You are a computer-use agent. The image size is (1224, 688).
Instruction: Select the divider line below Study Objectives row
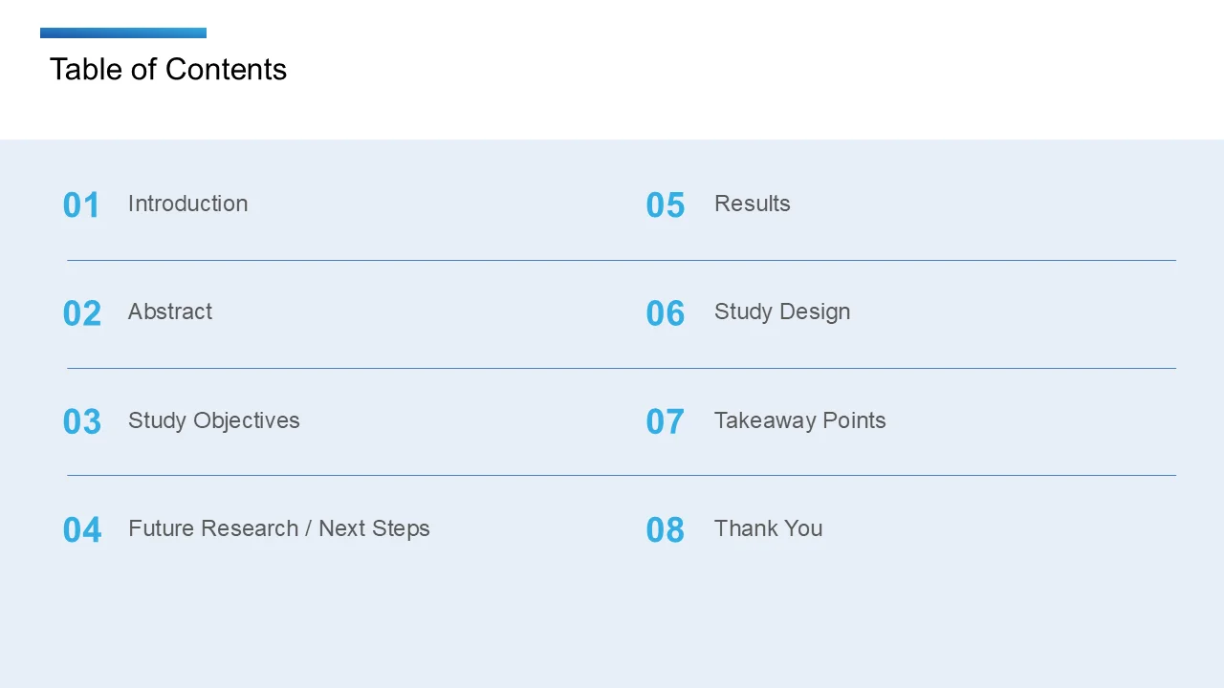point(622,475)
